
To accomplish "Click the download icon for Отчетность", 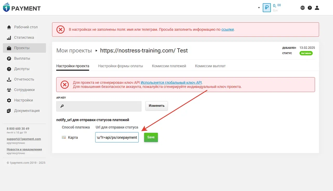I will (9, 80).
